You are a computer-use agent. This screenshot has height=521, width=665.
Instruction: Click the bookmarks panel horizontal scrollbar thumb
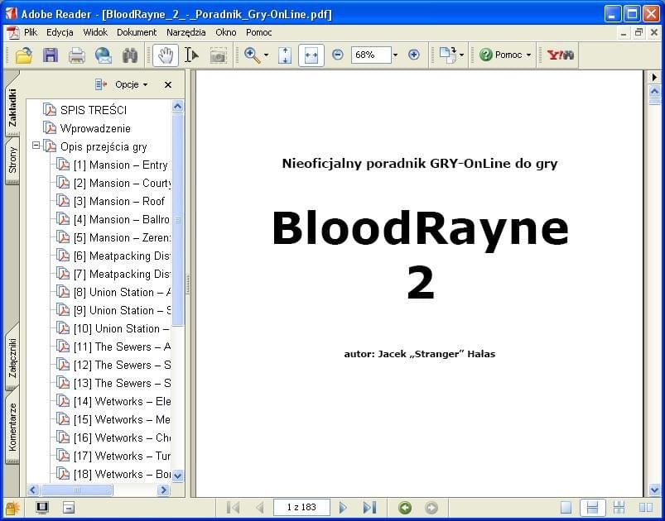click(x=76, y=490)
